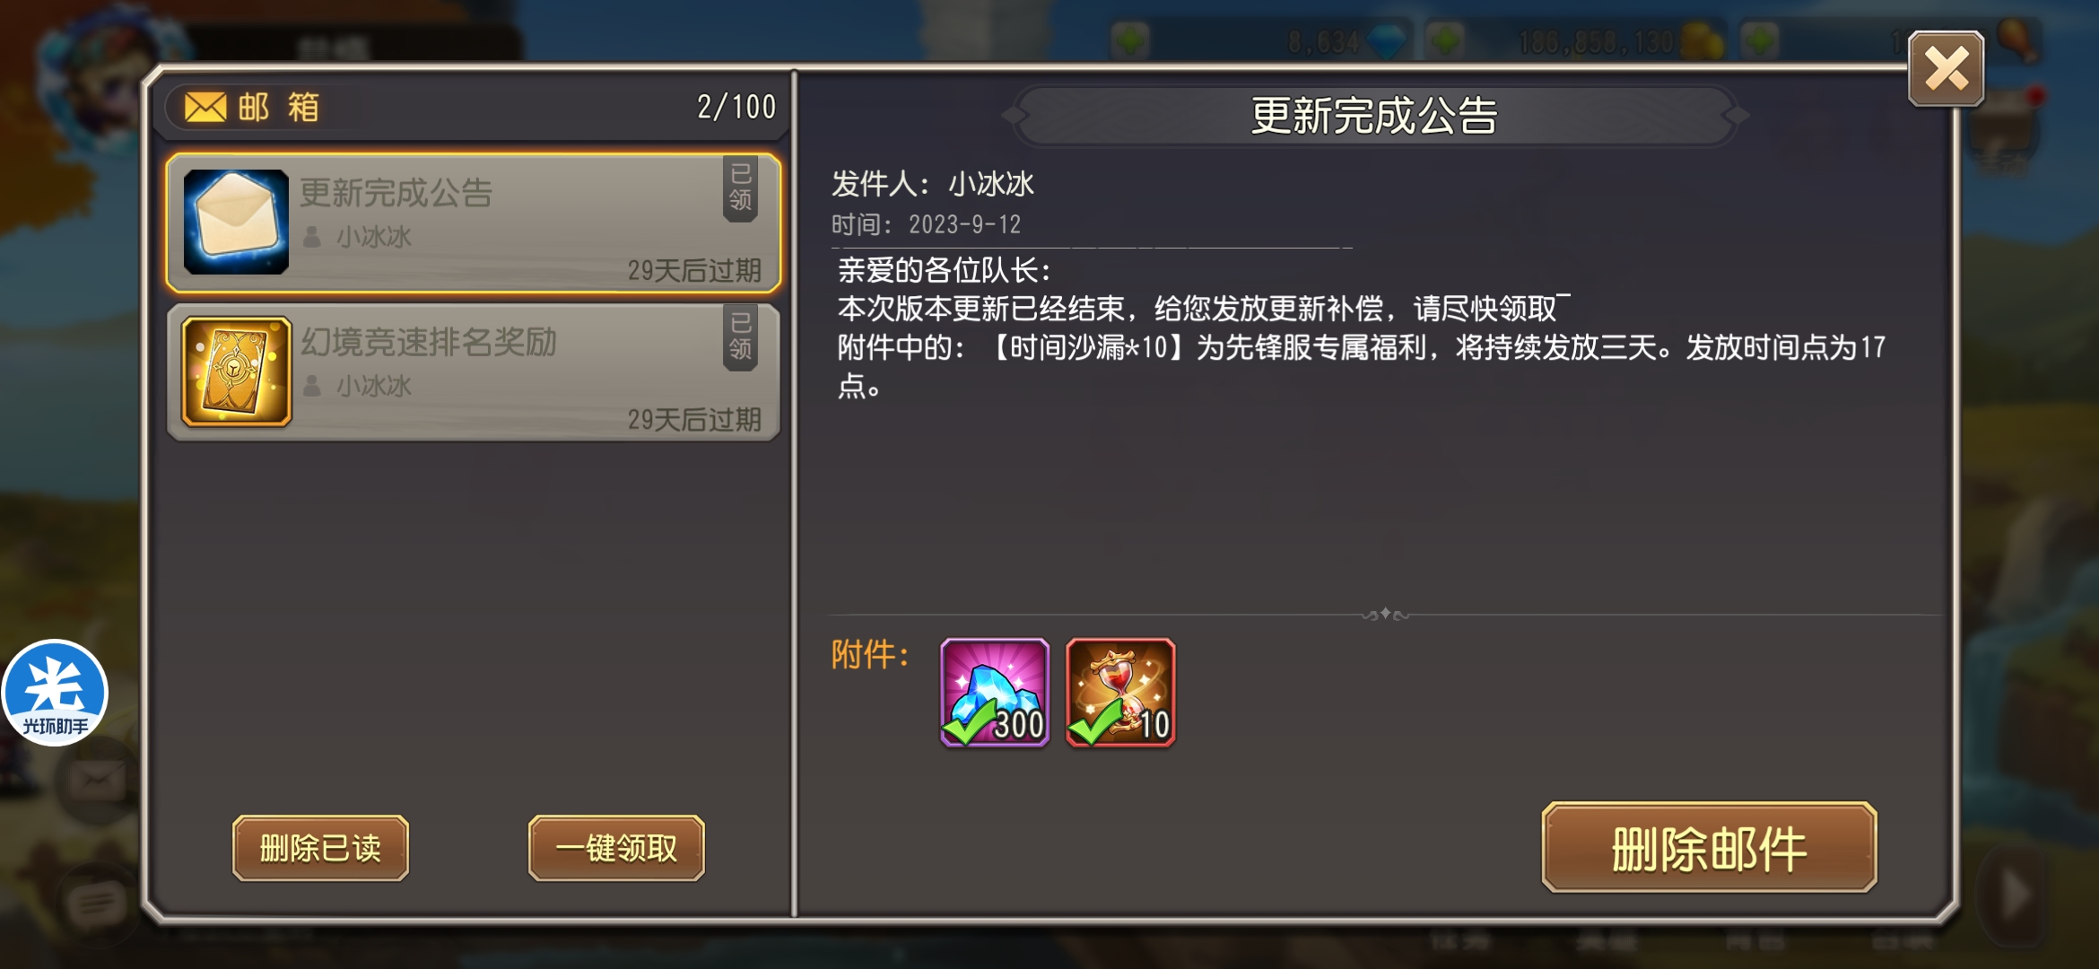The height and width of the screenshot is (969, 2099).
Task: Click the dimmed mail icon on left edge
Action: tap(97, 781)
